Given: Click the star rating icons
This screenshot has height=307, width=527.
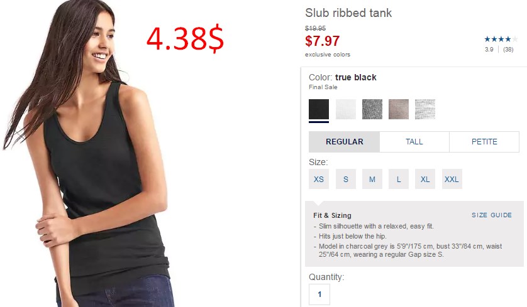Looking at the screenshot, I should click(501, 40).
